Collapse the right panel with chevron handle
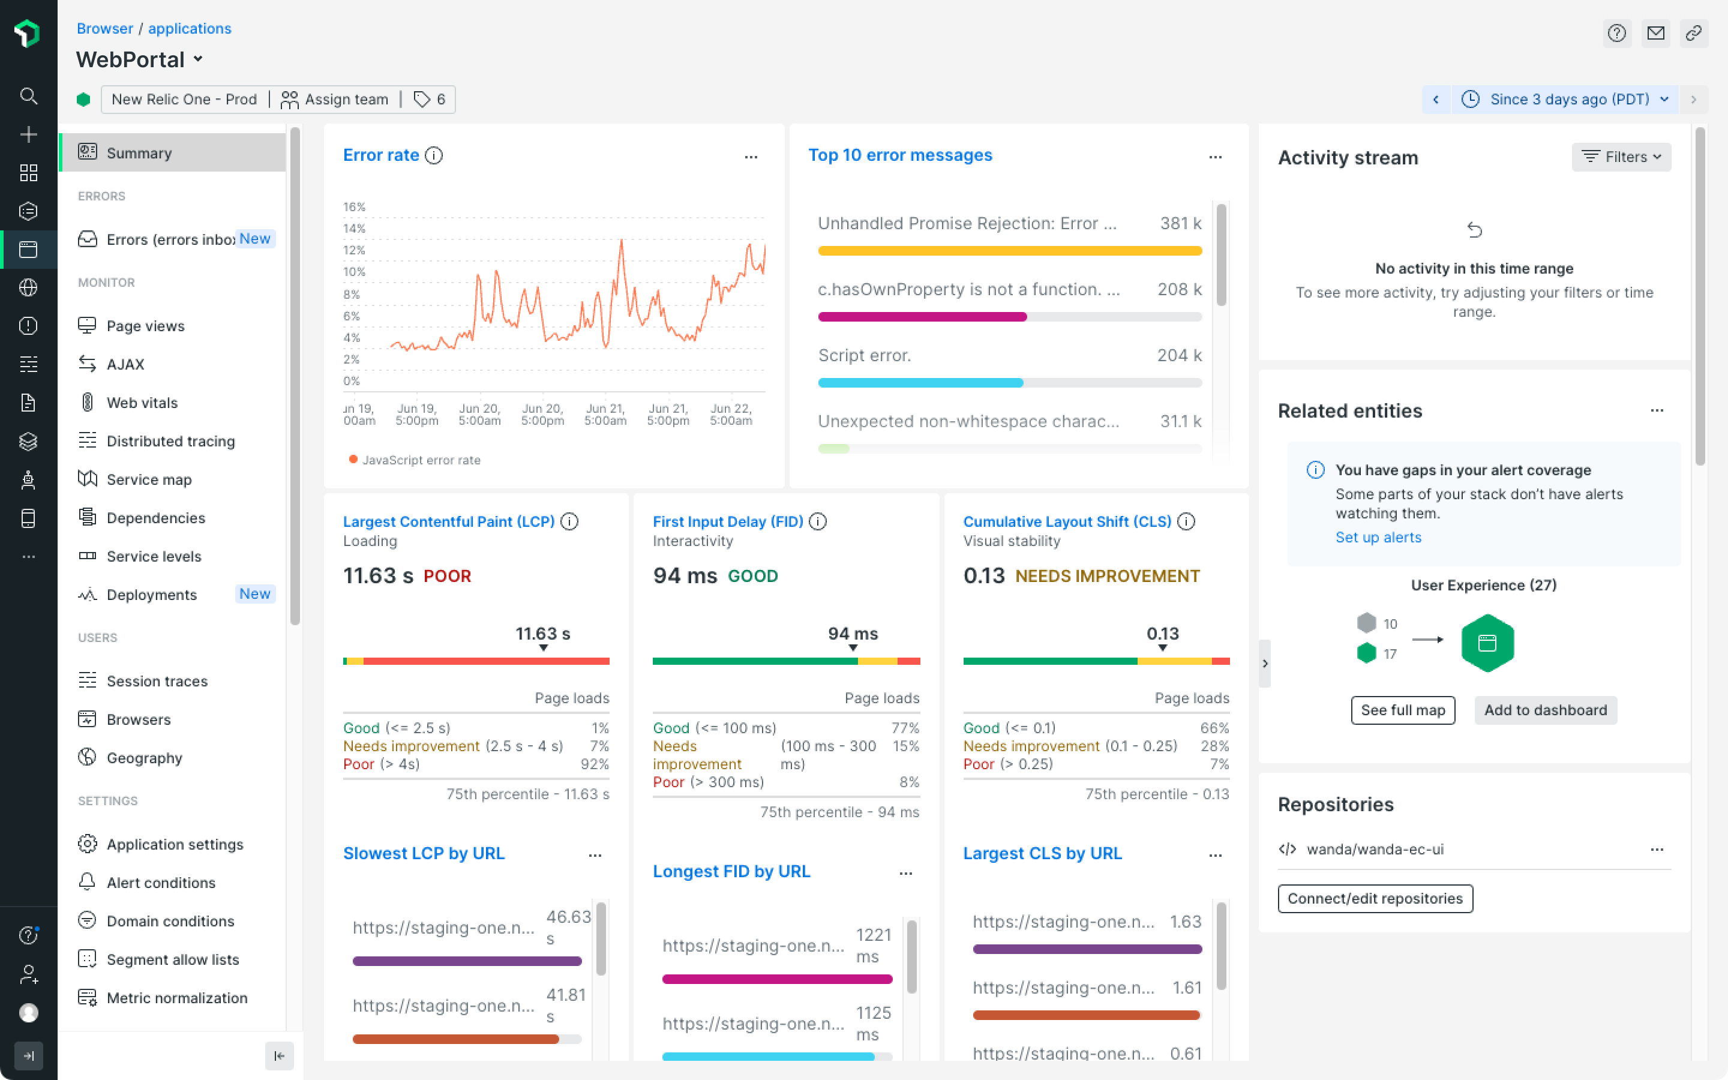 pyautogui.click(x=1265, y=664)
